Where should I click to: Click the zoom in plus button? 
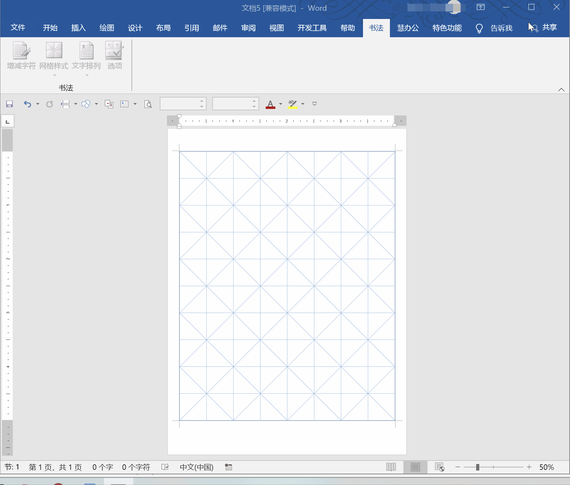click(x=529, y=467)
